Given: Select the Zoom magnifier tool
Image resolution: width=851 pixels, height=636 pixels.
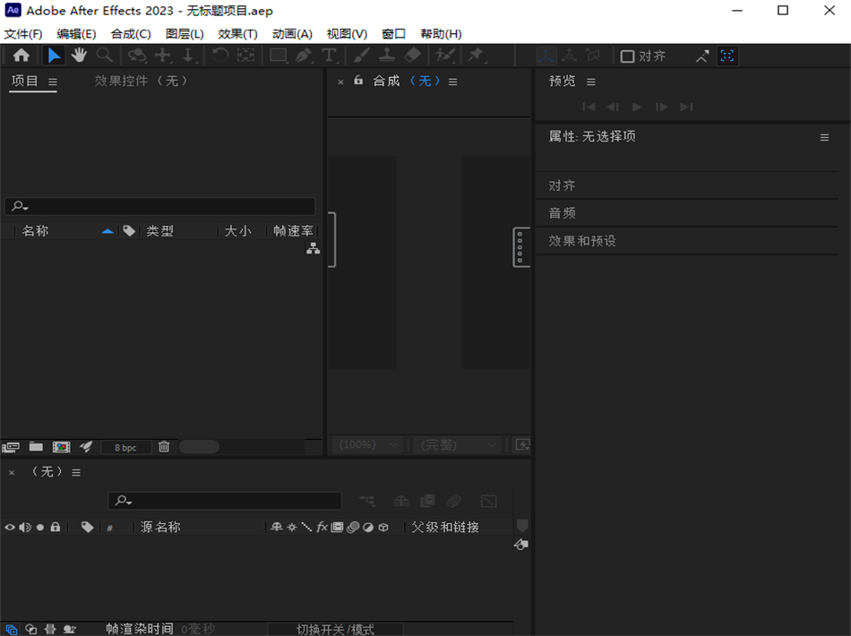Looking at the screenshot, I should [104, 56].
